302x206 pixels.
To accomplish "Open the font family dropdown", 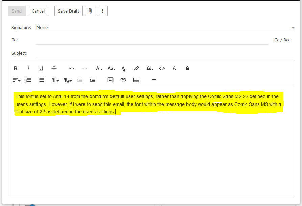I will click(99, 68).
